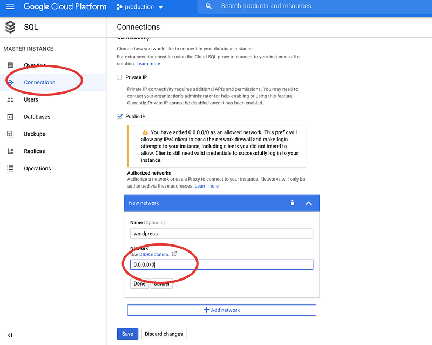The width and height of the screenshot is (432, 345).
Task: Collapse the sidebar with bottom arrow
Action: [x=10, y=335]
